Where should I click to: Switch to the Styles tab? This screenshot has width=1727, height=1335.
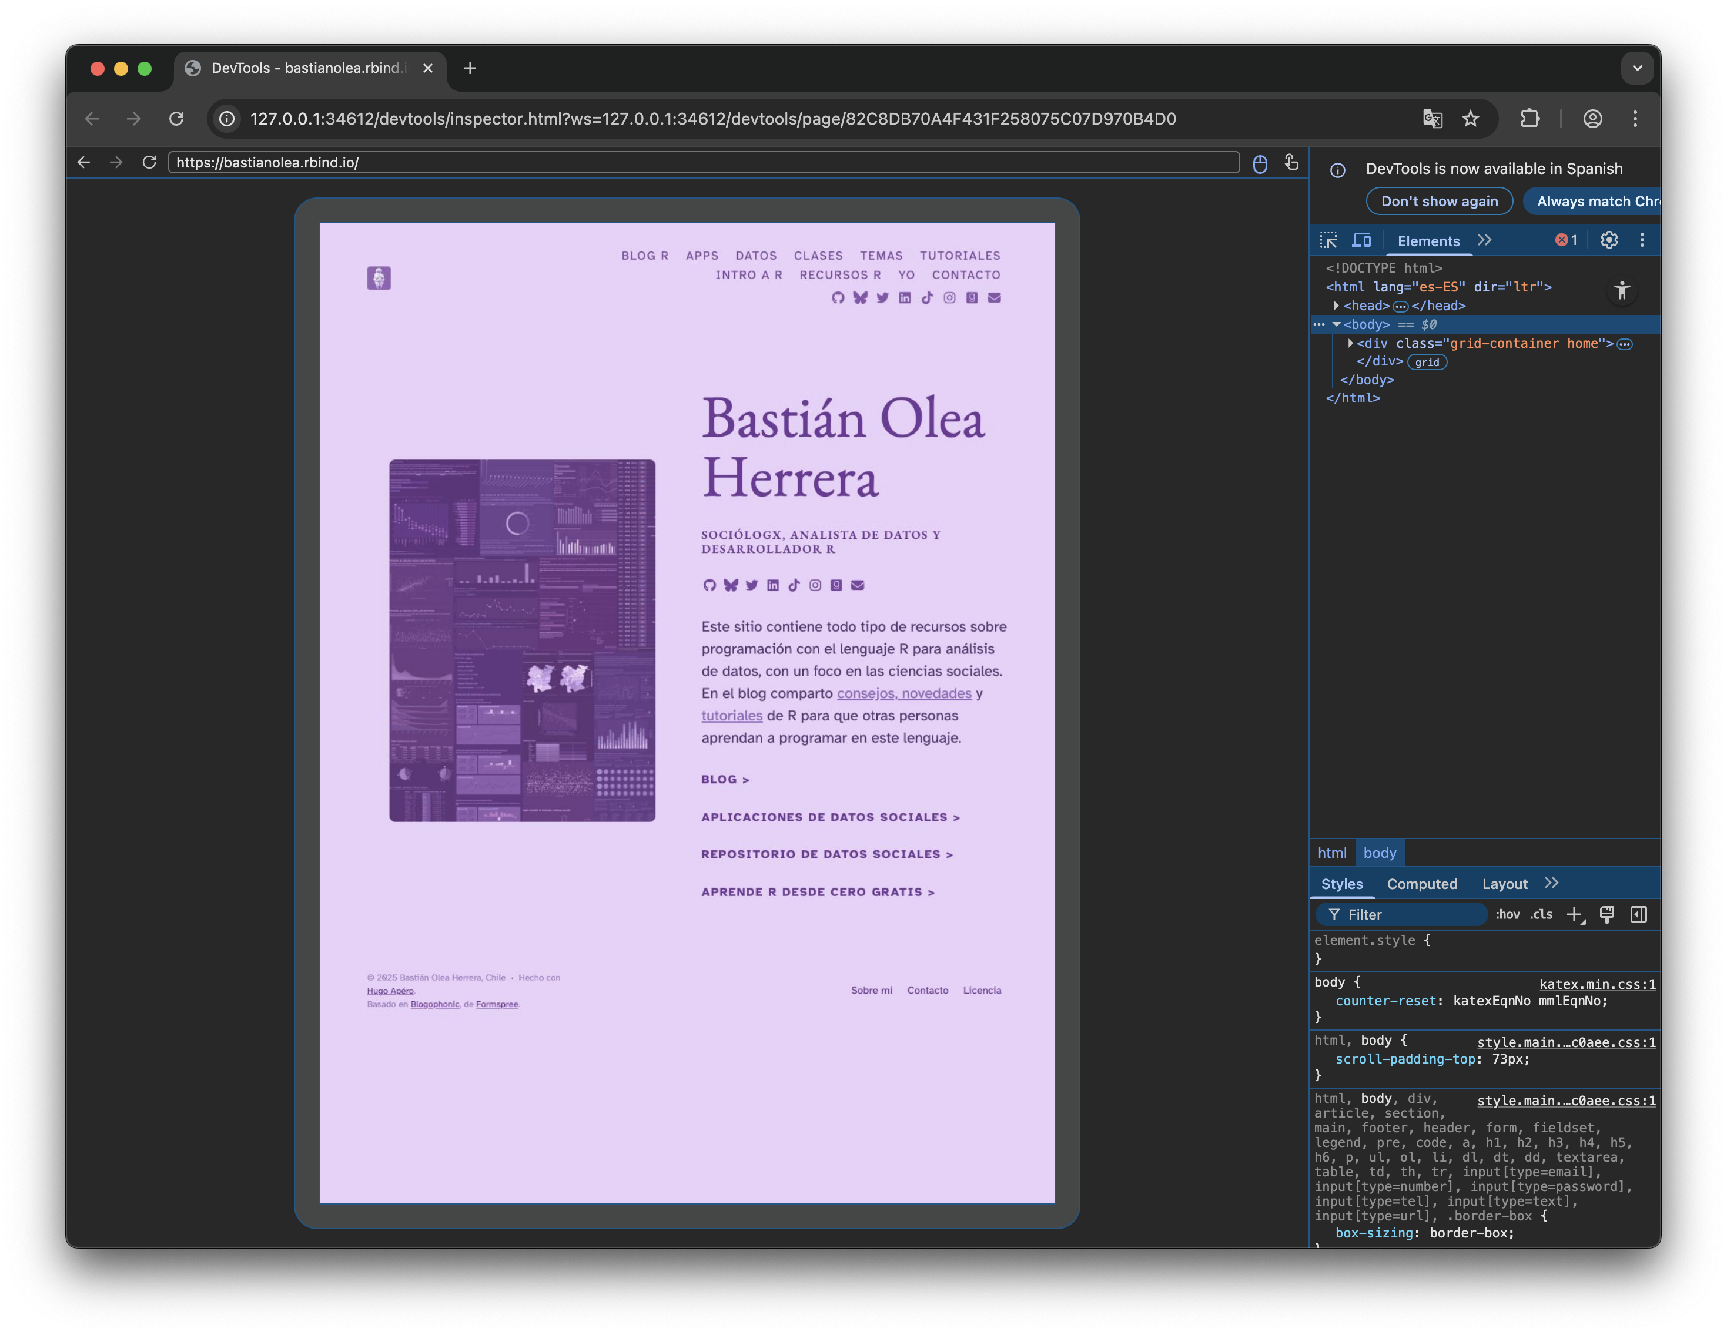point(1342,884)
